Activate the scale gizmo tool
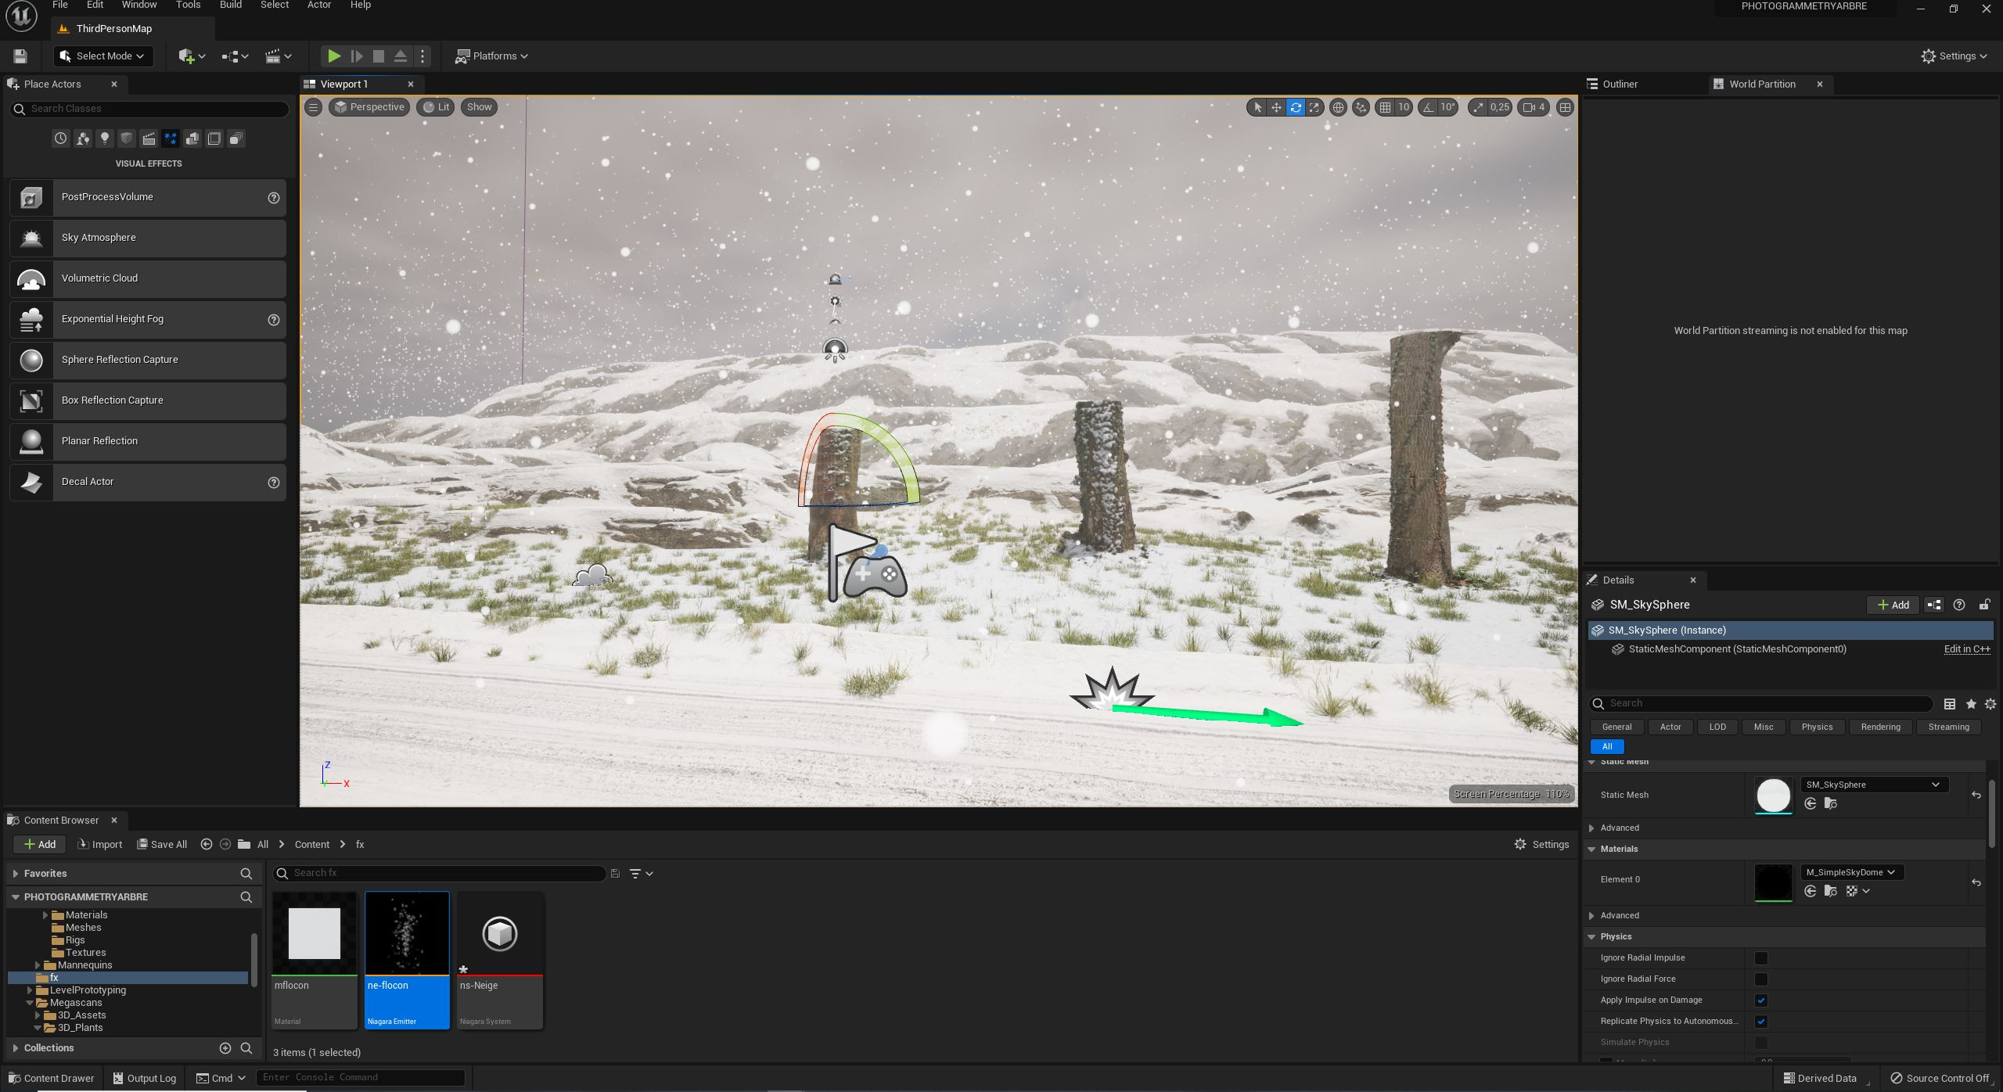 coord(1314,107)
